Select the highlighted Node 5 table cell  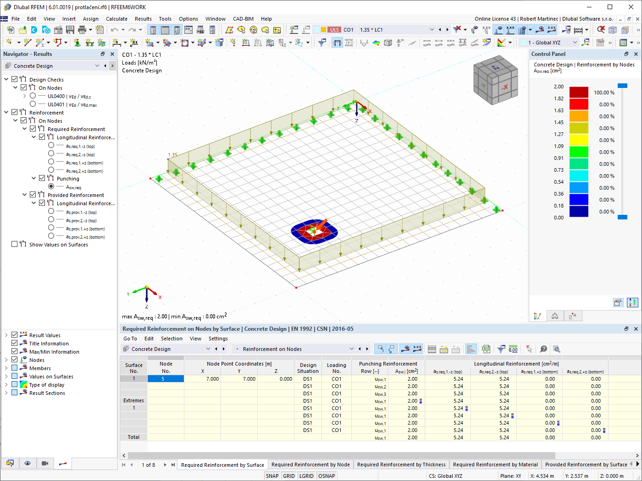tap(165, 378)
